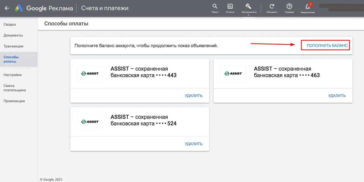This screenshot has width=364, height=182.
Task: Click the ПОПОЛНИТЬ БАЛАНС button
Action: [x=327, y=45]
